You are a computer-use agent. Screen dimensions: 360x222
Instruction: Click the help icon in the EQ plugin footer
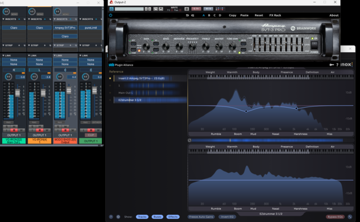point(111,217)
